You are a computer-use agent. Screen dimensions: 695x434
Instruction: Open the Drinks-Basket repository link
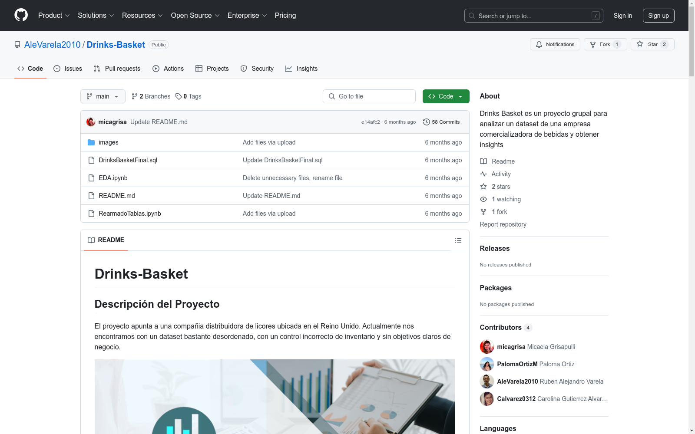[x=116, y=45]
